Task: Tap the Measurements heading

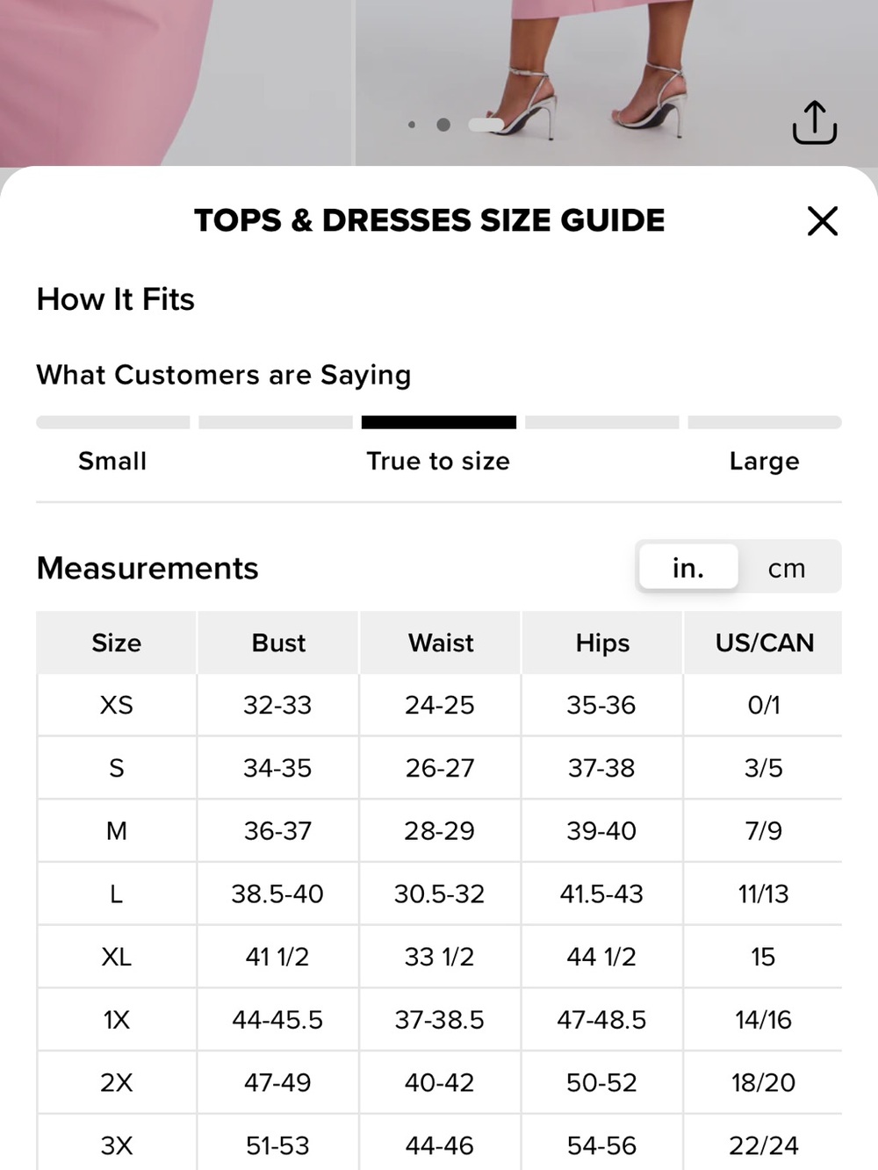Action: click(148, 568)
